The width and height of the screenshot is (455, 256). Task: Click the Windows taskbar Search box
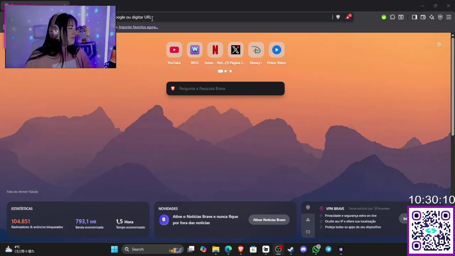pyautogui.click(x=152, y=249)
